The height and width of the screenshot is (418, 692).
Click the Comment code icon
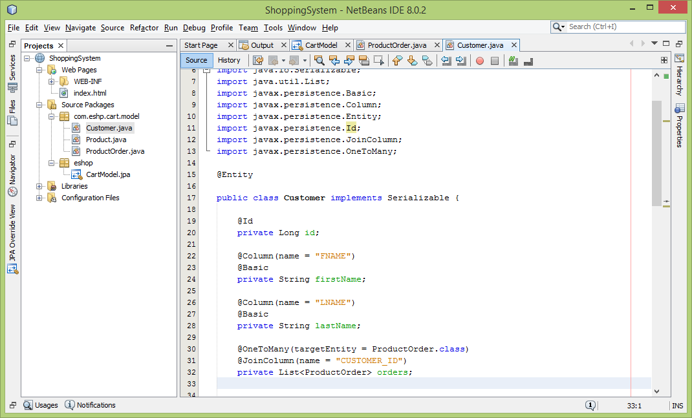pos(514,61)
